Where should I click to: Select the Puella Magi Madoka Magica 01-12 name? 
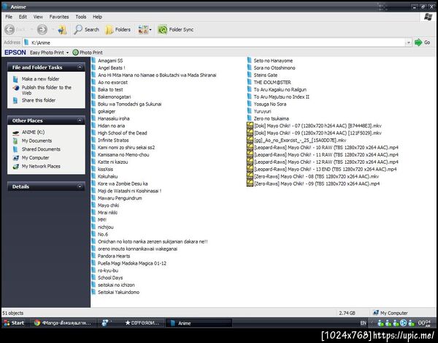click(x=132, y=263)
